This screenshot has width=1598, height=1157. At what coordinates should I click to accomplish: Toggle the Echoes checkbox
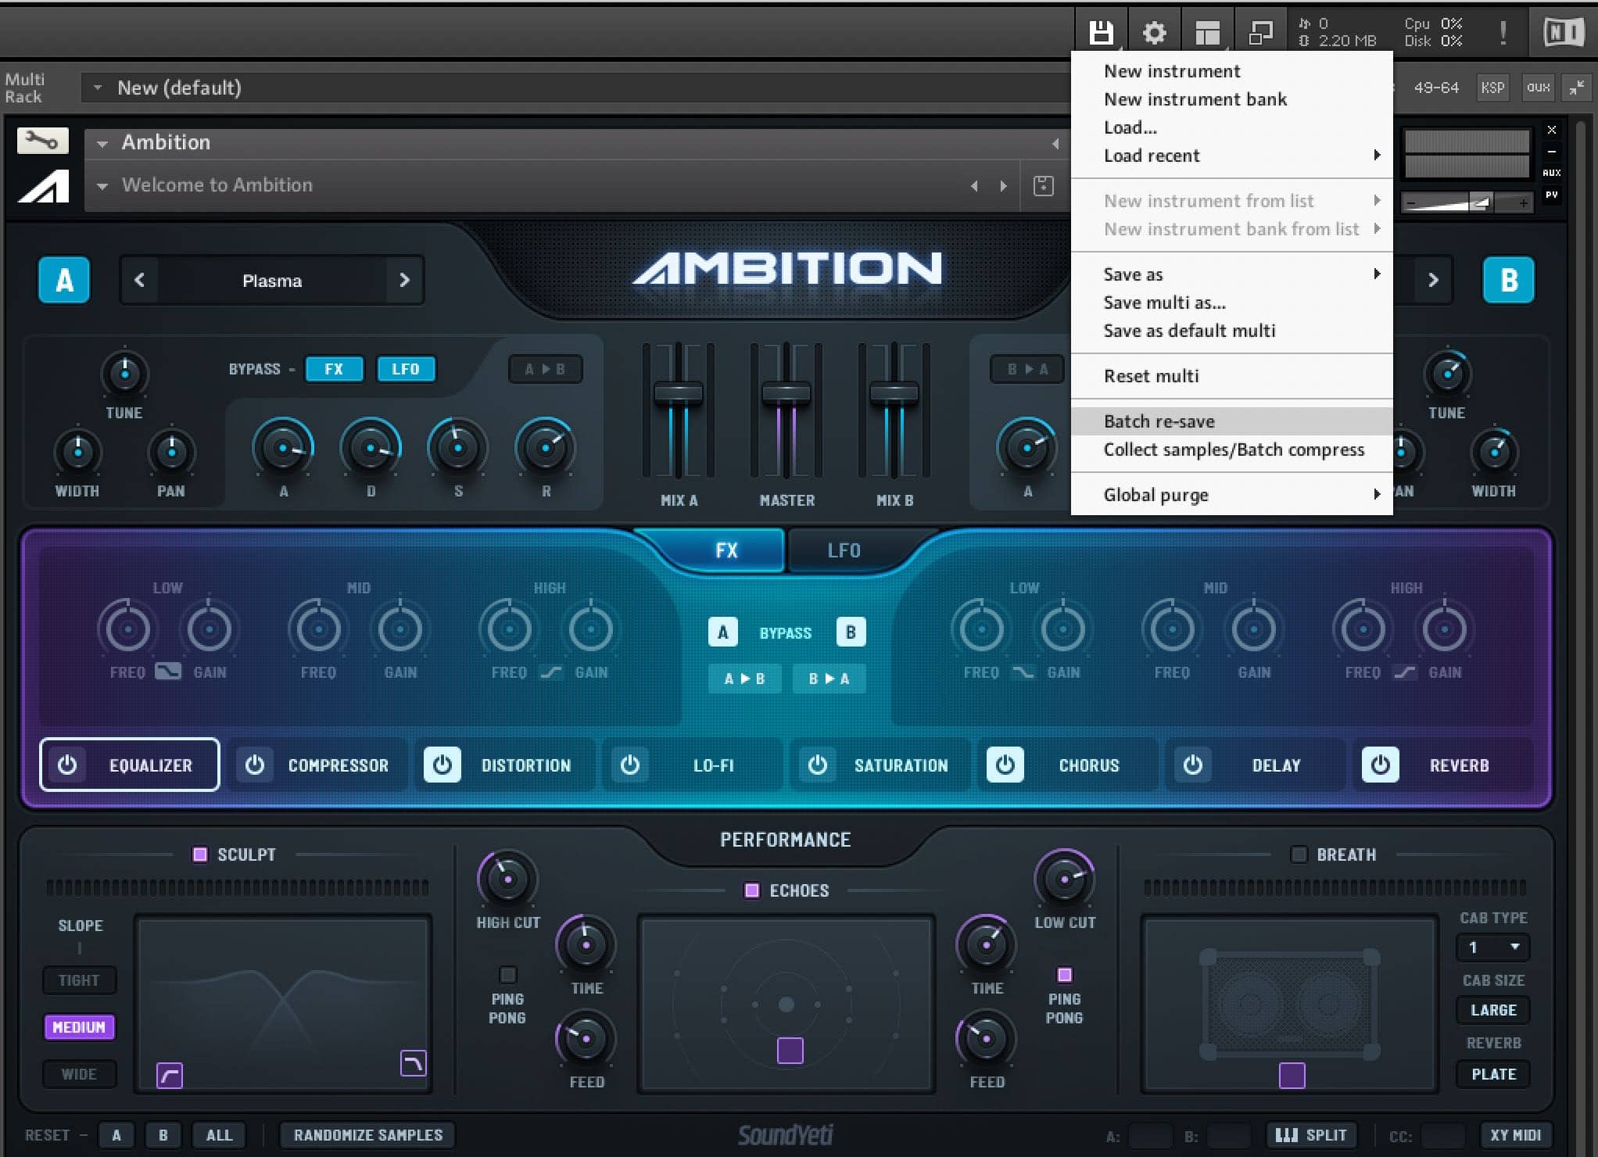click(752, 890)
